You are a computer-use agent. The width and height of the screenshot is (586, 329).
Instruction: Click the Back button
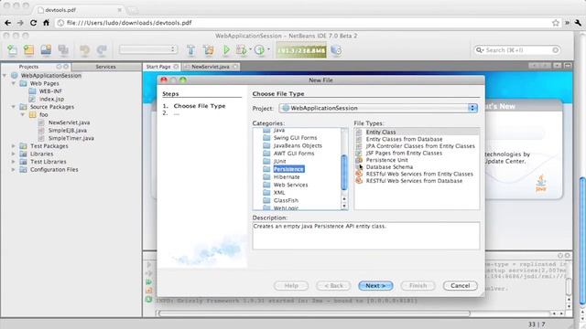point(333,286)
